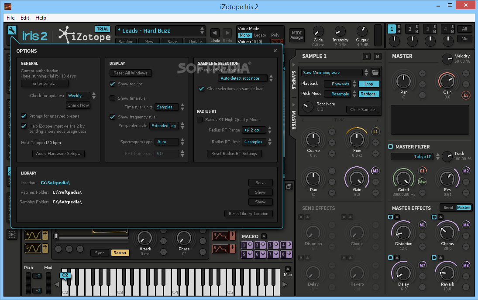Select sample slot 1
Image resolution: width=478 pixels, height=300 pixels.
392,29
